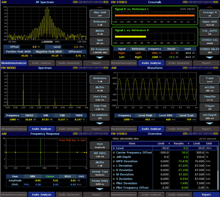
Task: Toggle the Max Hold OFF softkey
Action: (99, 14)
